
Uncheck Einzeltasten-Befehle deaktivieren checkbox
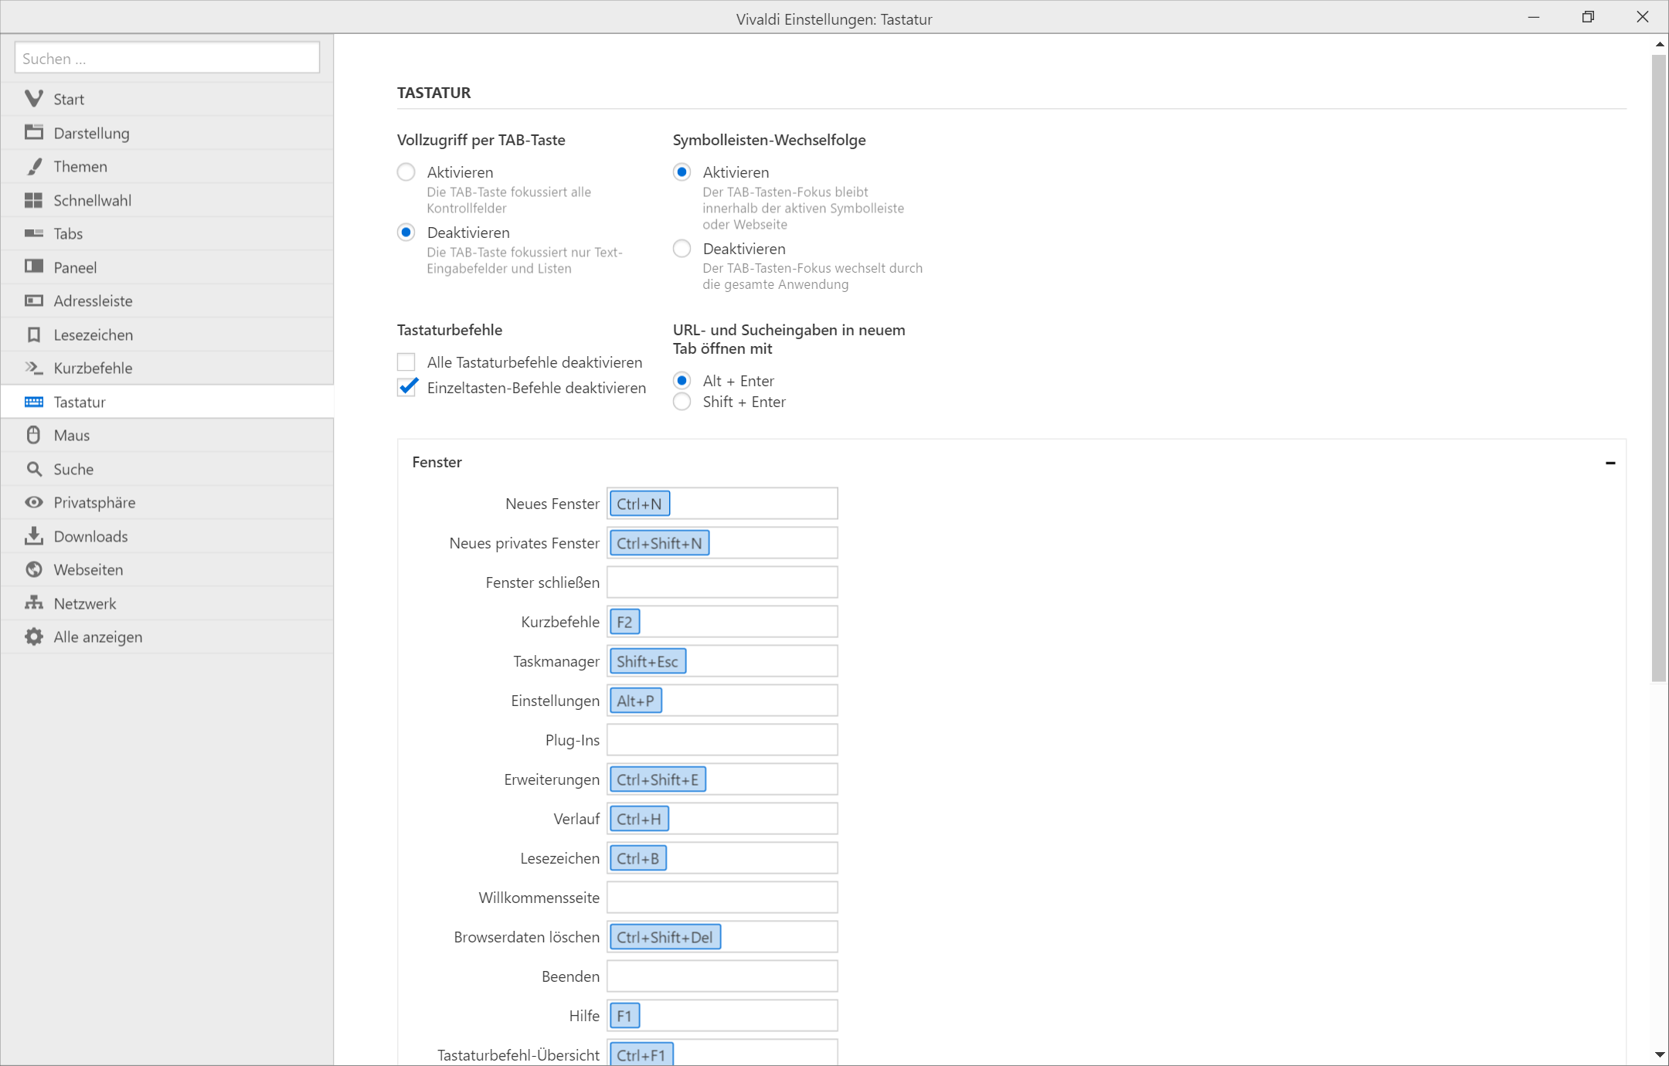[x=406, y=388]
